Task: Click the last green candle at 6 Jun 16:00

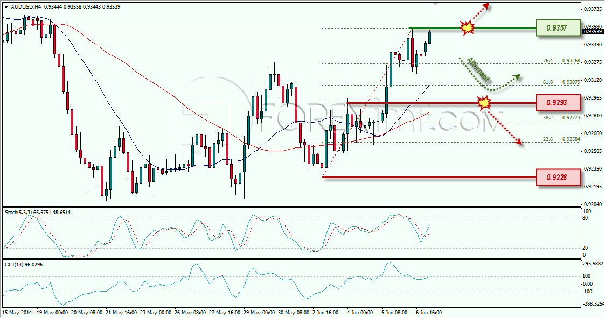Action: (x=430, y=36)
